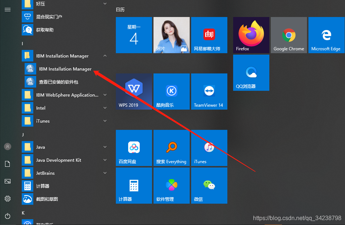Screen dimensions: 345x225
Task: Launch 酷狗音乐 tile
Action: click(x=171, y=92)
